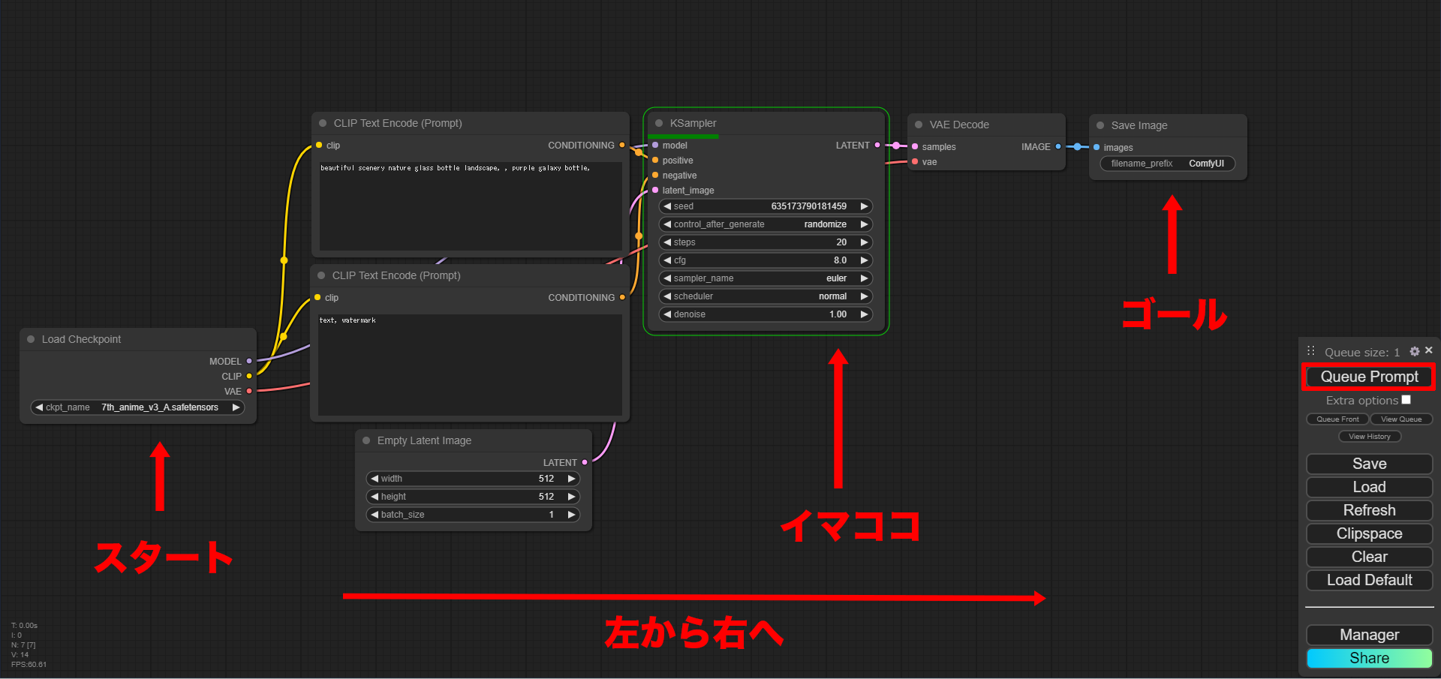Switch to next sampler_name with right arrow
This screenshot has width=1441, height=679.
click(x=865, y=278)
